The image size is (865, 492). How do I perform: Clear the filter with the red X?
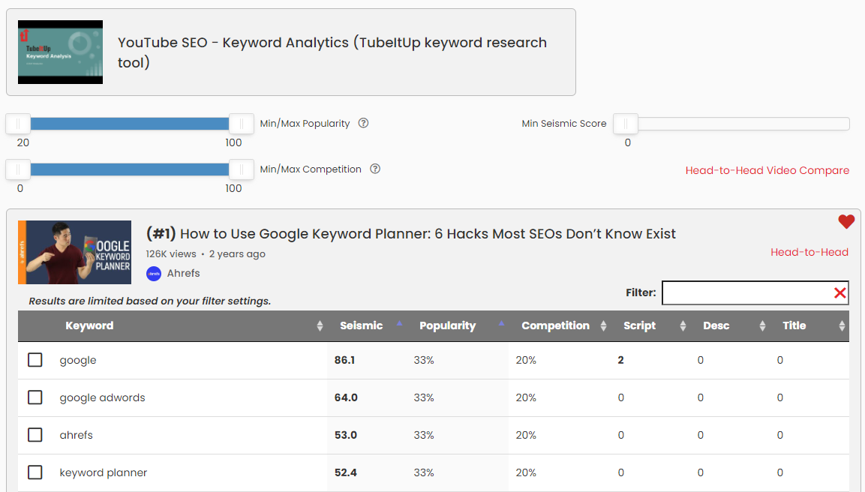click(839, 293)
